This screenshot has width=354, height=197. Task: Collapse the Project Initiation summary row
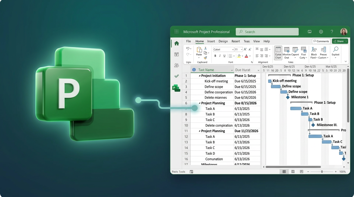[x=199, y=76]
